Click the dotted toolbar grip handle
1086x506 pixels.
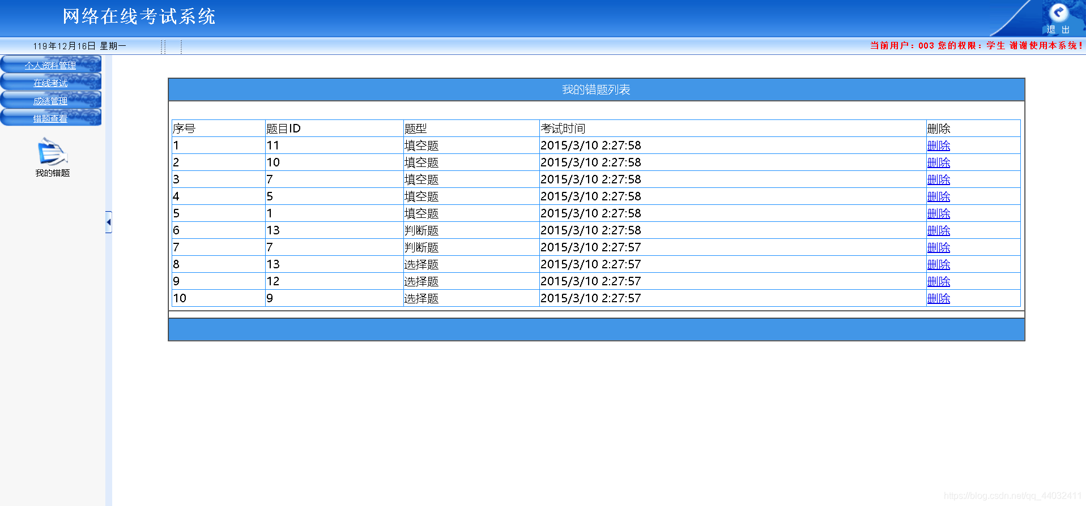tap(163, 46)
